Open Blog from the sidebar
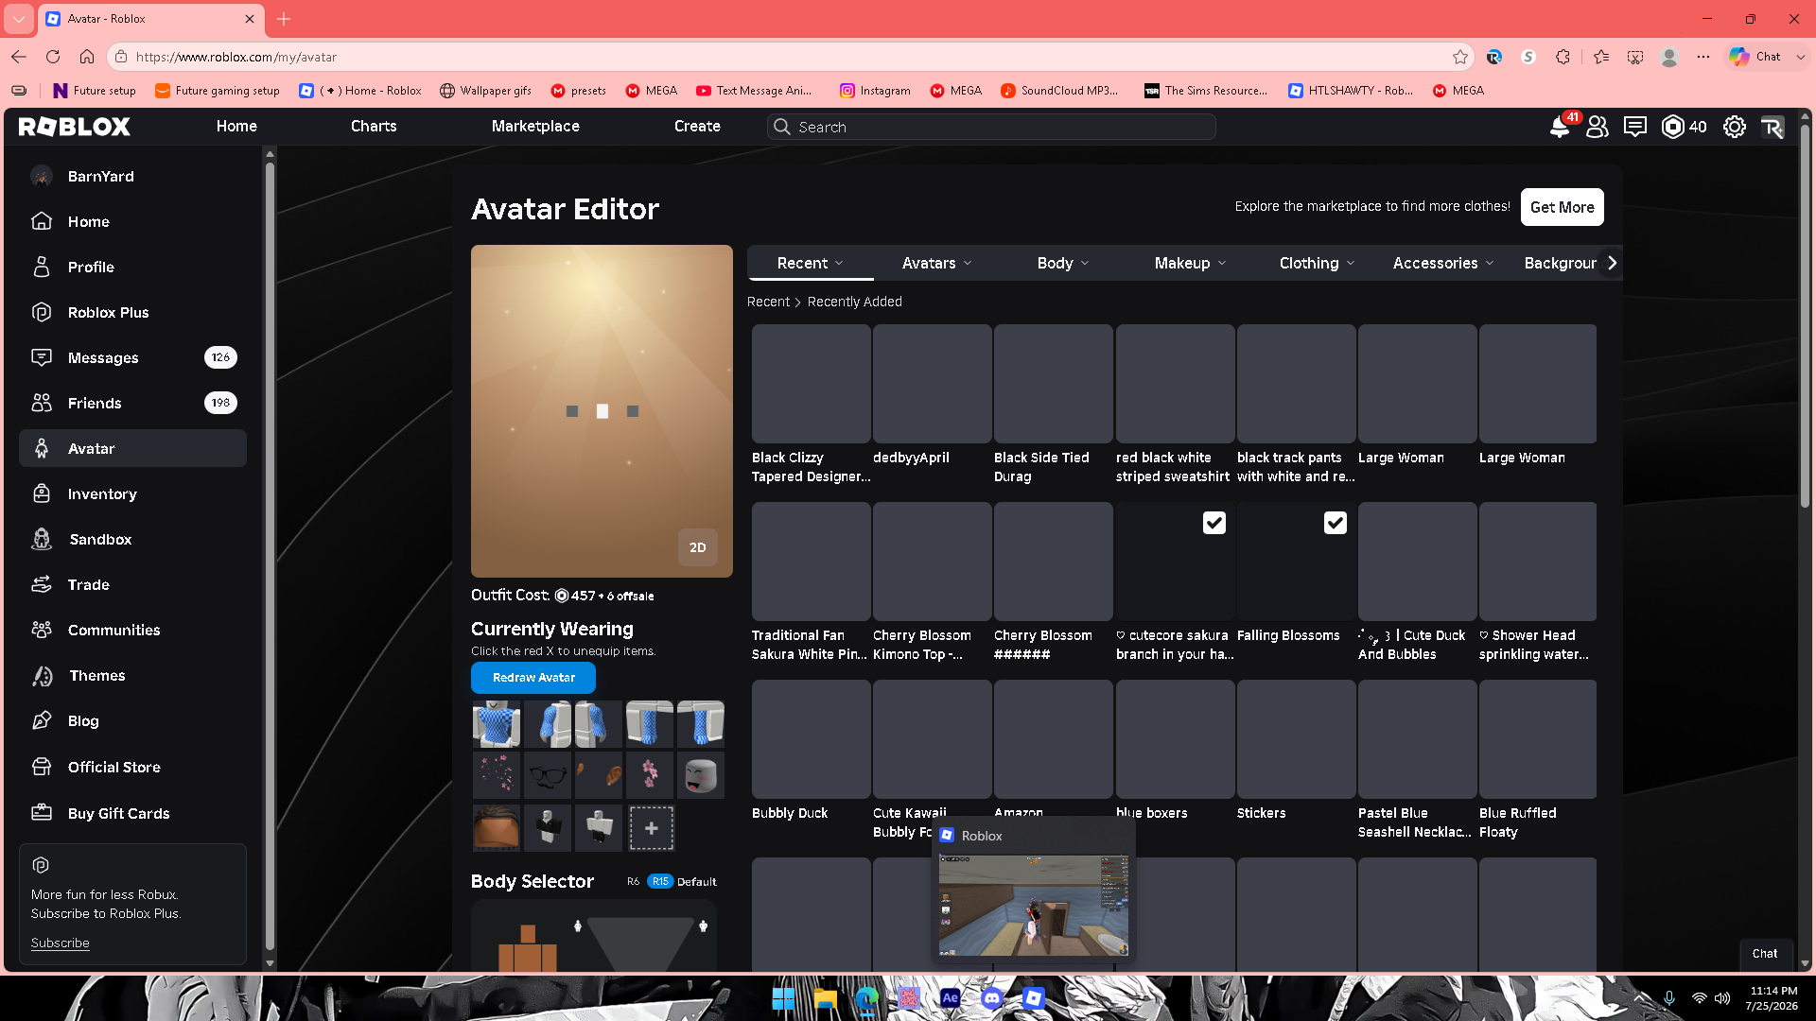This screenshot has width=1816, height=1021. pos(132,720)
